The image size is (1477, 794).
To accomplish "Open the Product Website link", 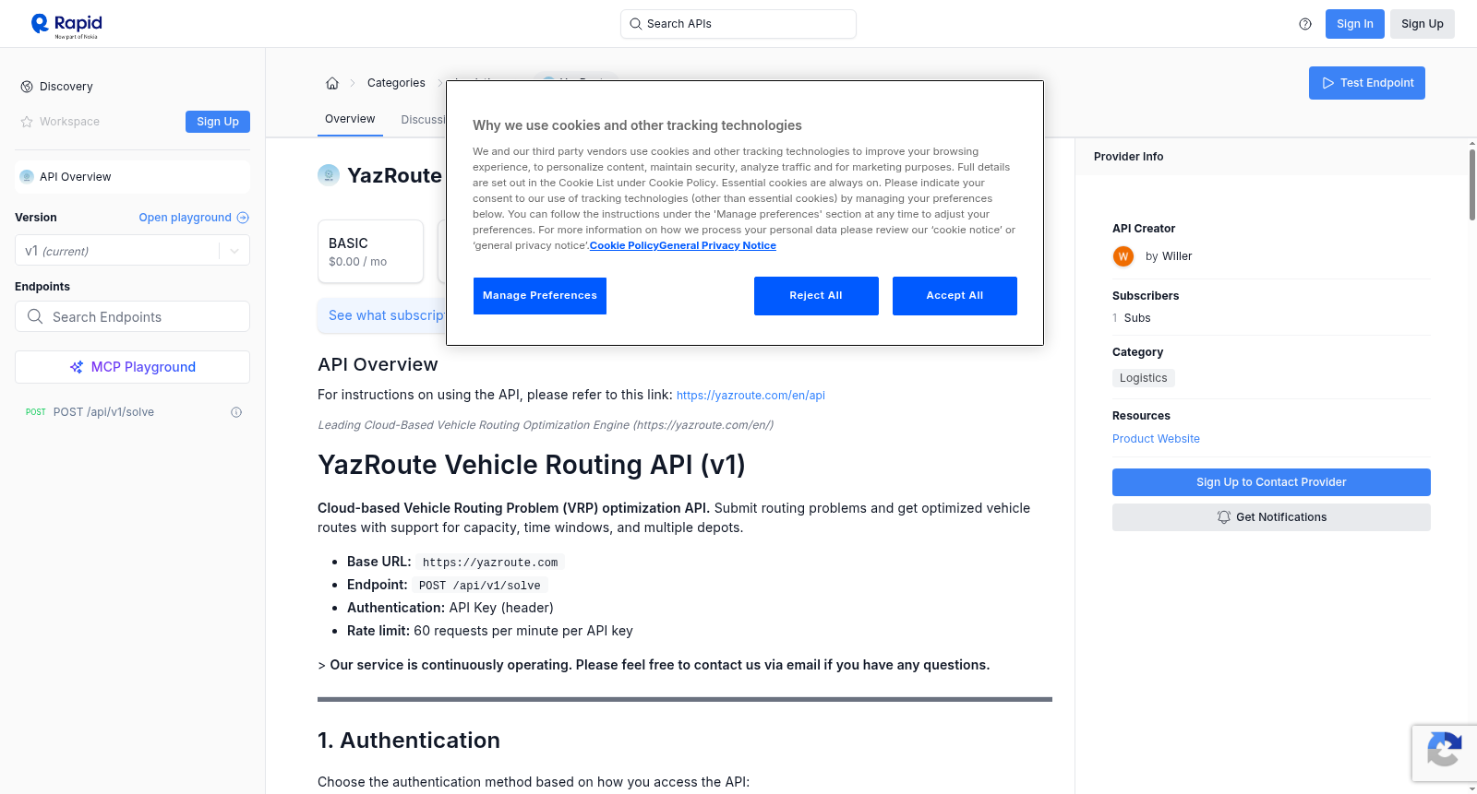I will tap(1156, 439).
